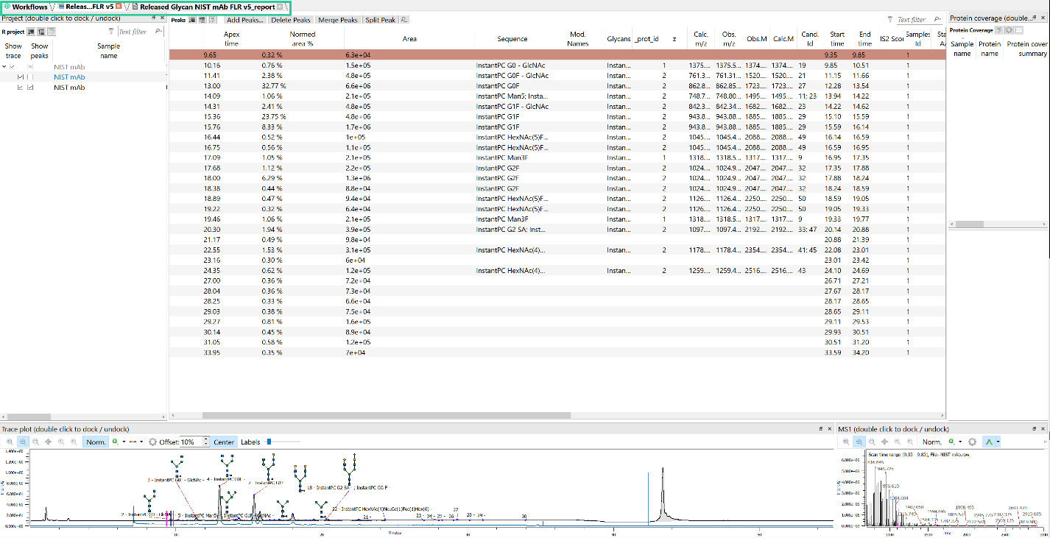Click Delete Peaks button
This screenshot has width=1050, height=538.
pyautogui.click(x=291, y=20)
